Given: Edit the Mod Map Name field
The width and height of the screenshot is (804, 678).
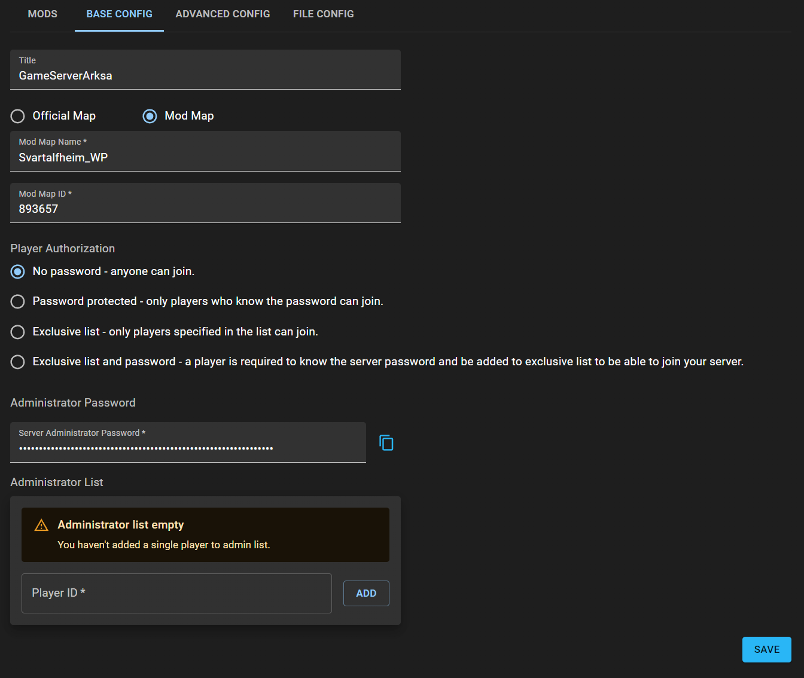Looking at the screenshot, I should point(205,151).
